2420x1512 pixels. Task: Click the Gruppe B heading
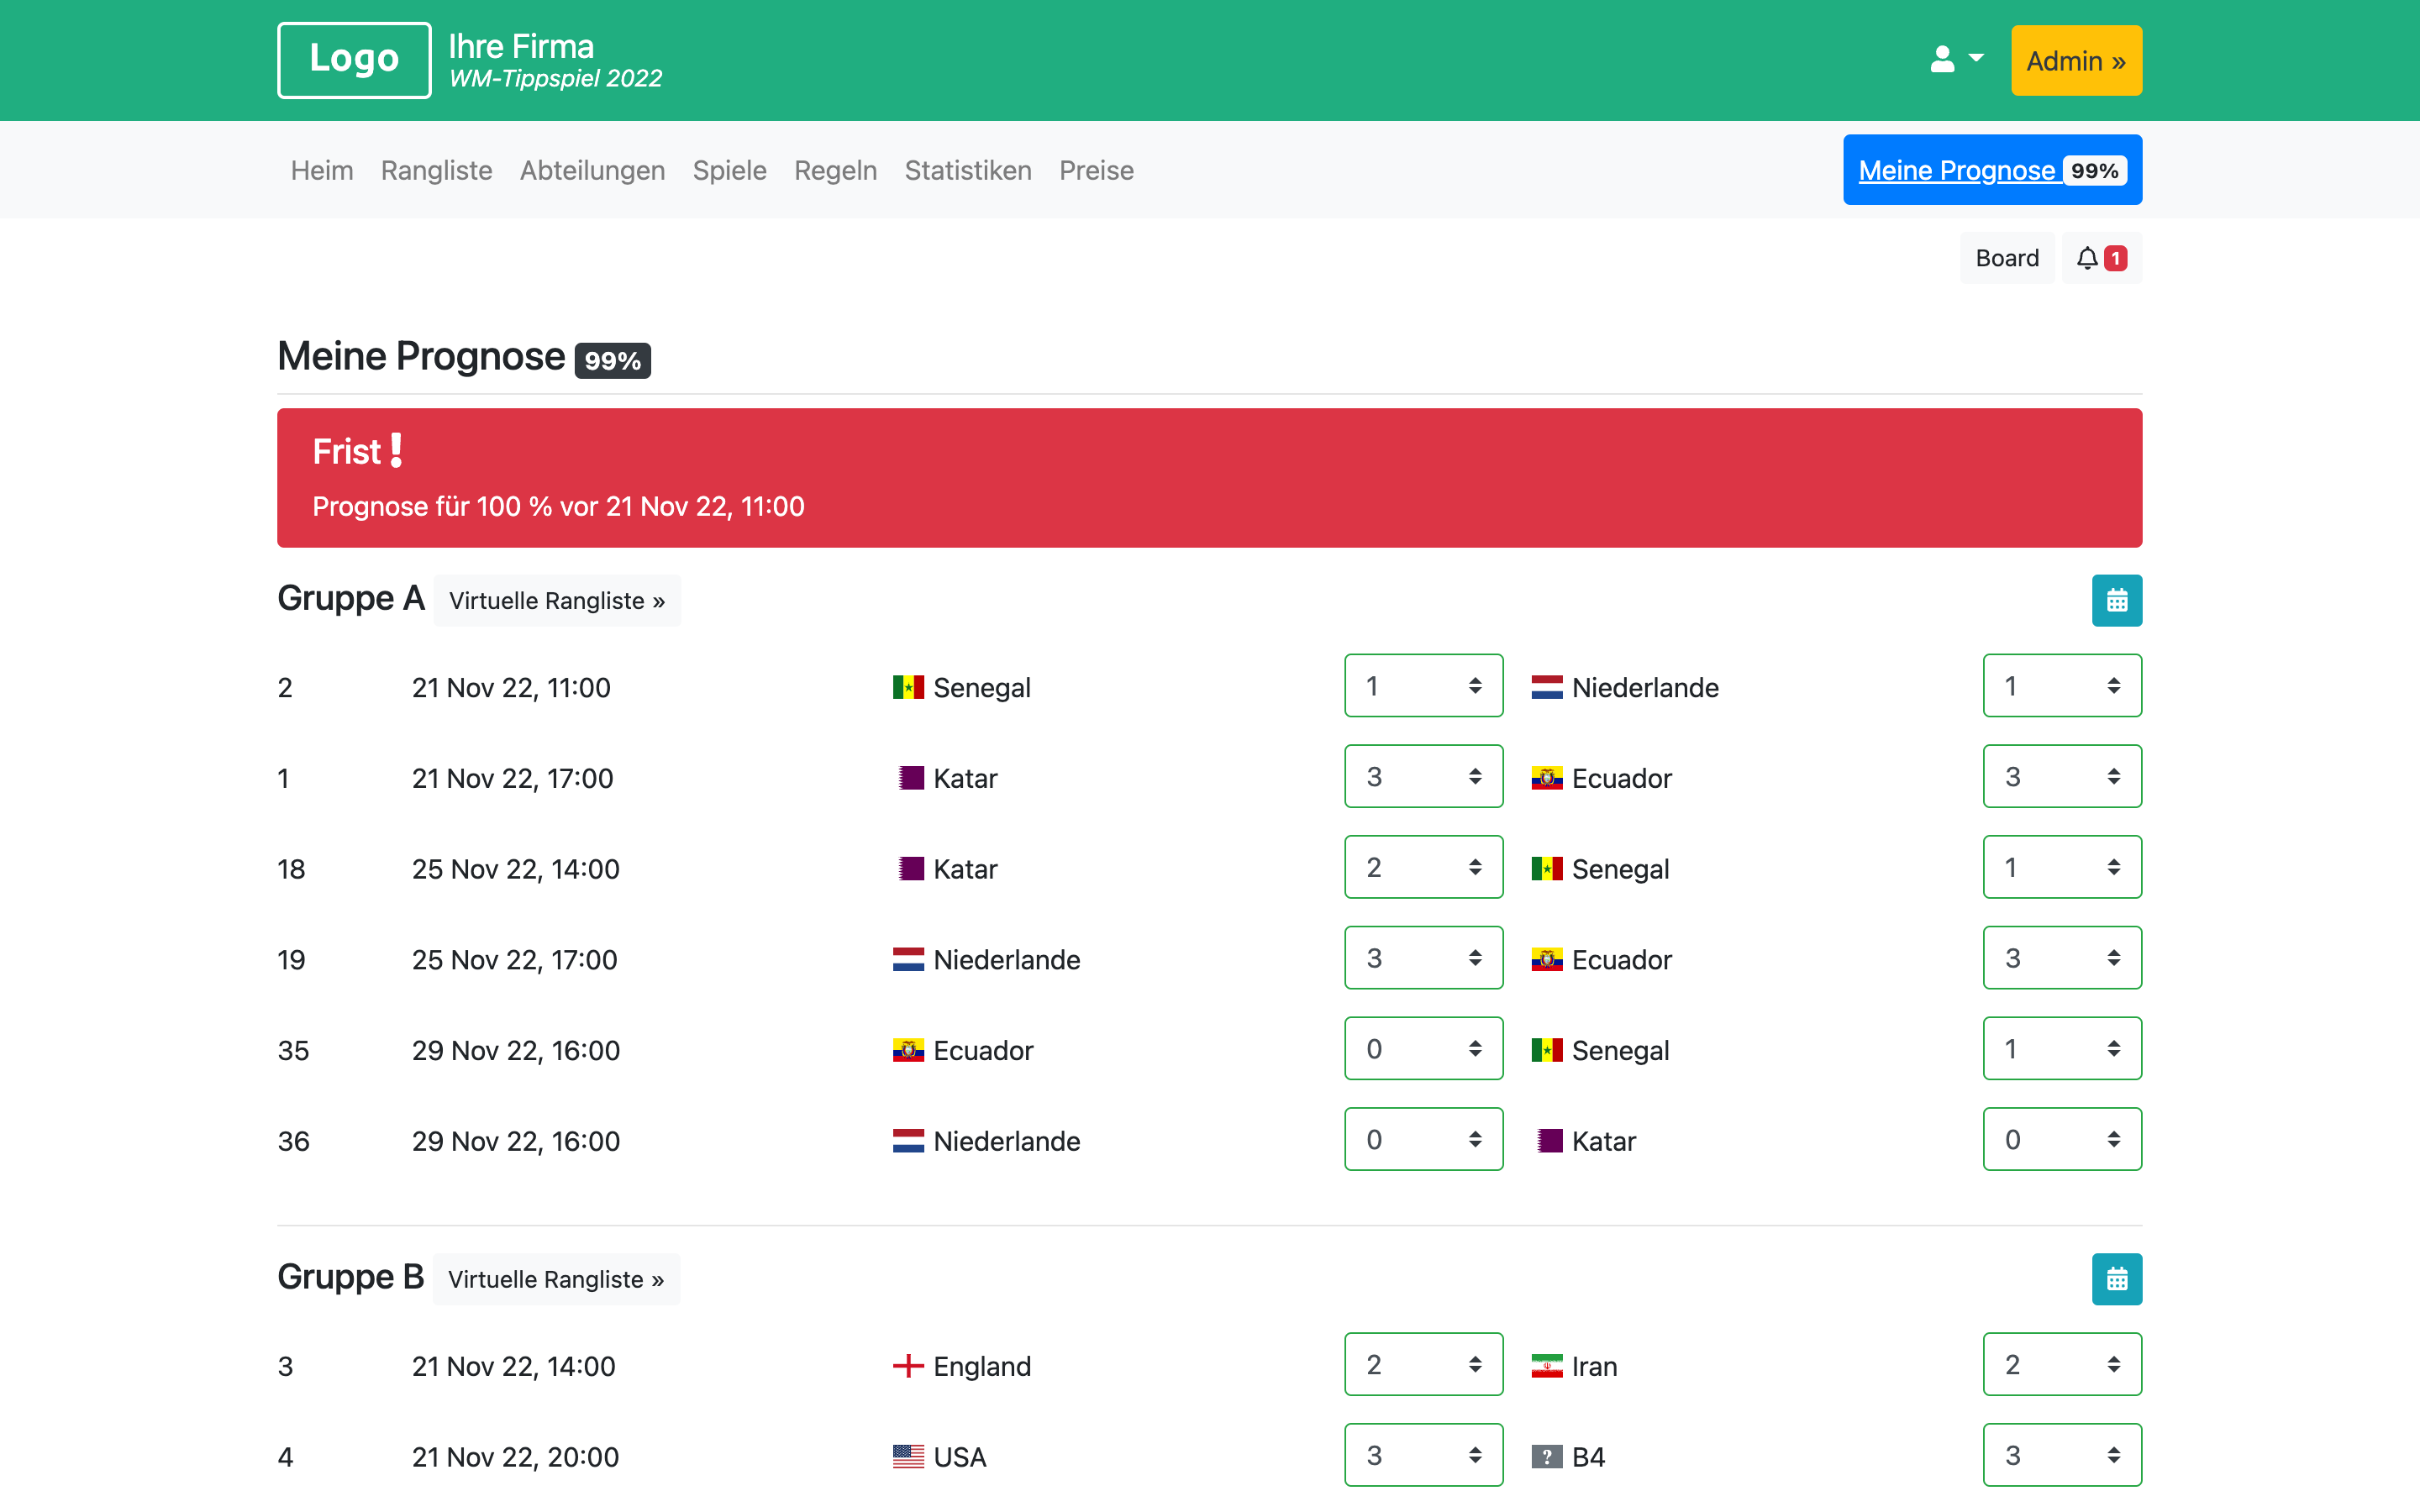click(x=351, y=1277)
